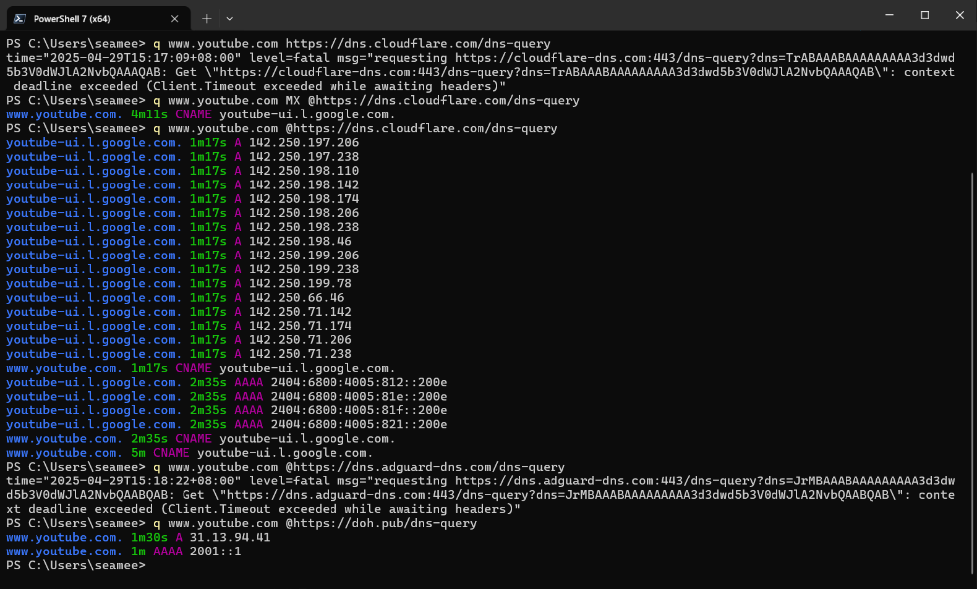The width and height of the screenshot is (977, 589).
Task: Click the IP address 142.250.197.206
Action: pyautogui.click(x=304, y=142)
